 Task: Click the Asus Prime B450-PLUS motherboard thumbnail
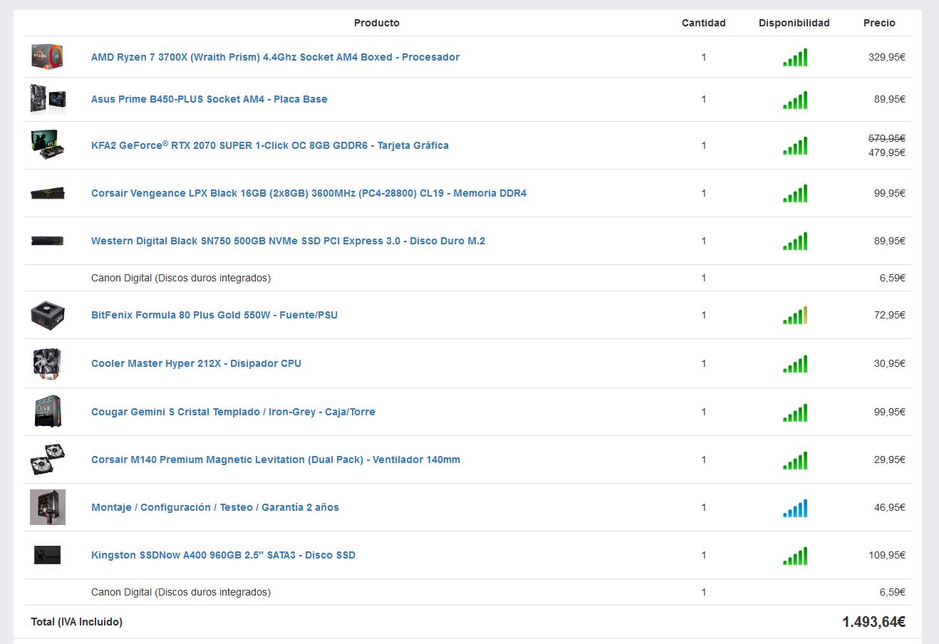48,99
